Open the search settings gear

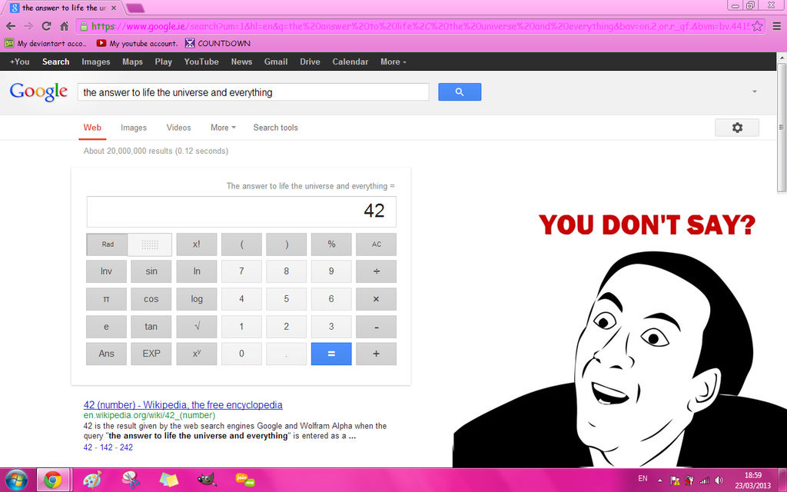point(736,128)
